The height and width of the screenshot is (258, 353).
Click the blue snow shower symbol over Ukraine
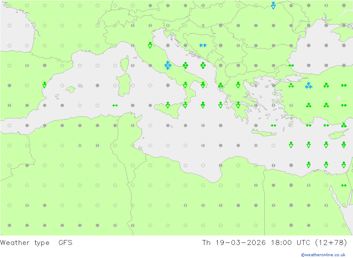point(273,5)
